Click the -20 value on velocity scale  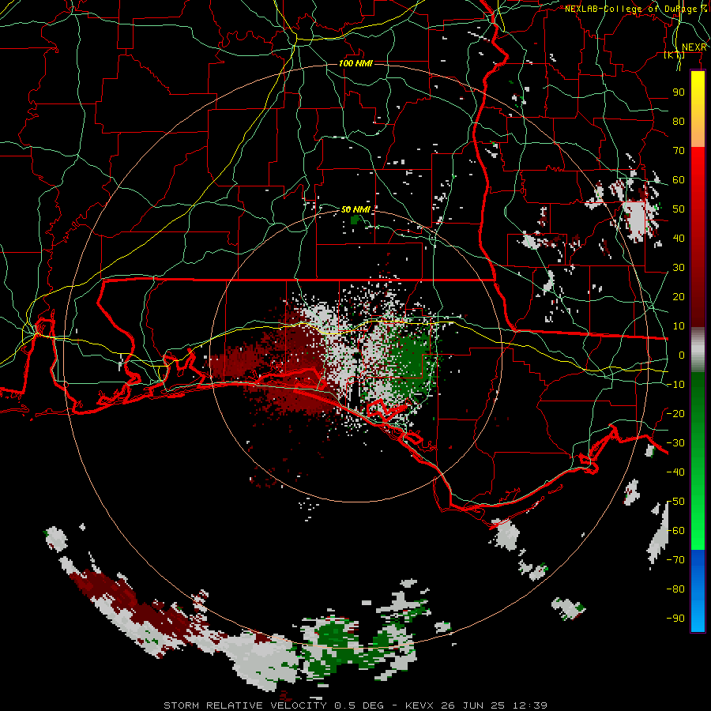[x=675, y=413]
